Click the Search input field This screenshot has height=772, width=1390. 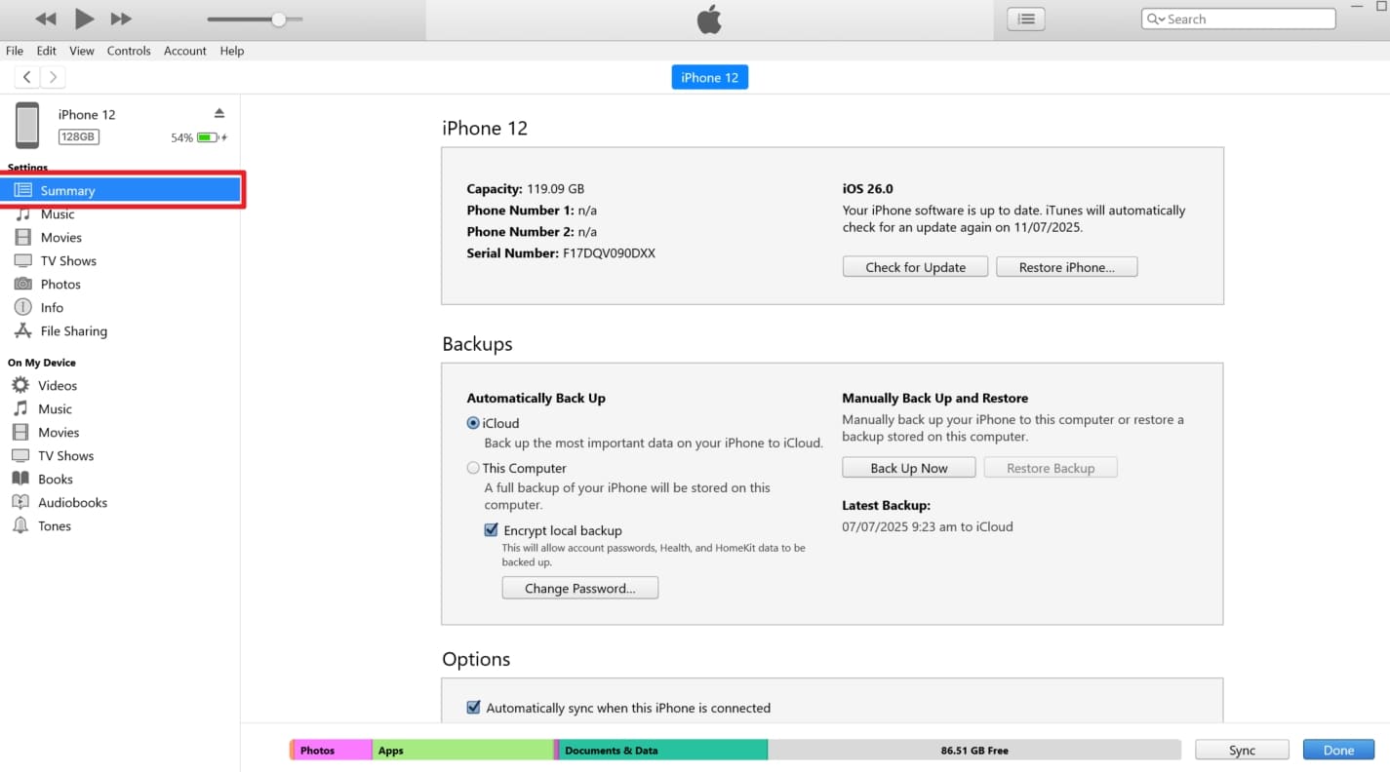[x=1238, y=19]
